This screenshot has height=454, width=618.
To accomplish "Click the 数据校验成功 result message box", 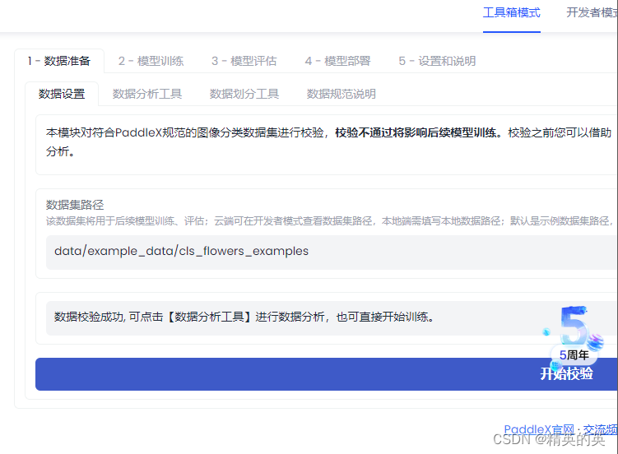I will pos(332,317).
